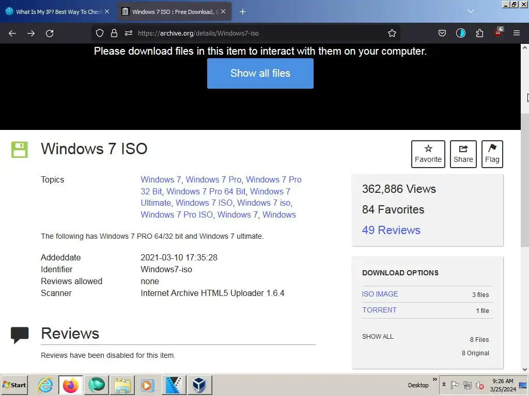View site security via padlock icon
The image size is (529, 396).
pos(114,33)
